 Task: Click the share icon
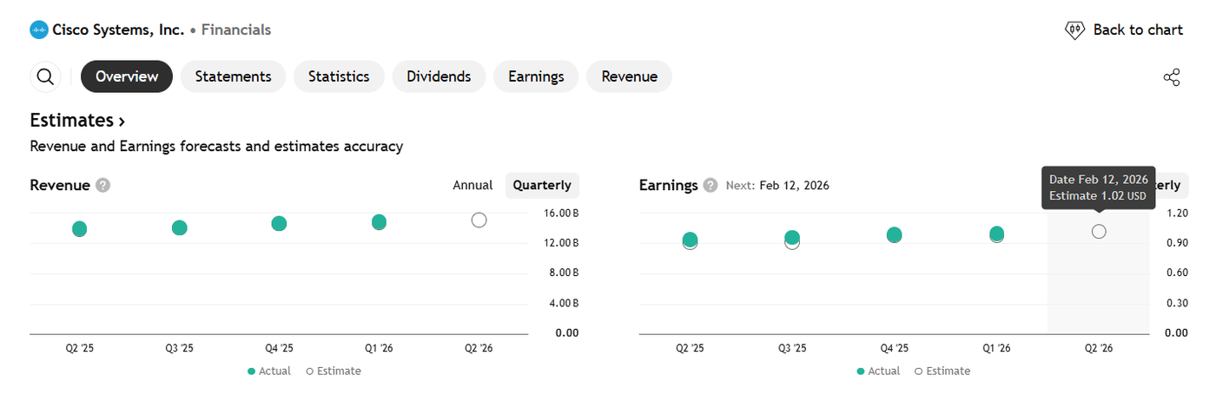1172,77
